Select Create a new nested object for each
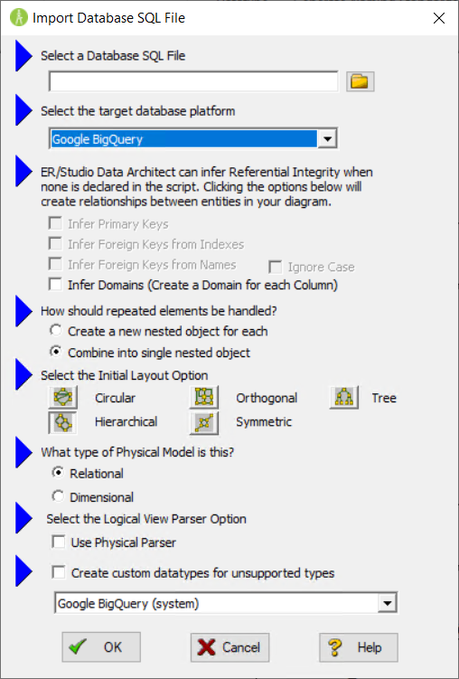Image resolution: width=459 pixels, height=679 pixels. click(55, 331)
